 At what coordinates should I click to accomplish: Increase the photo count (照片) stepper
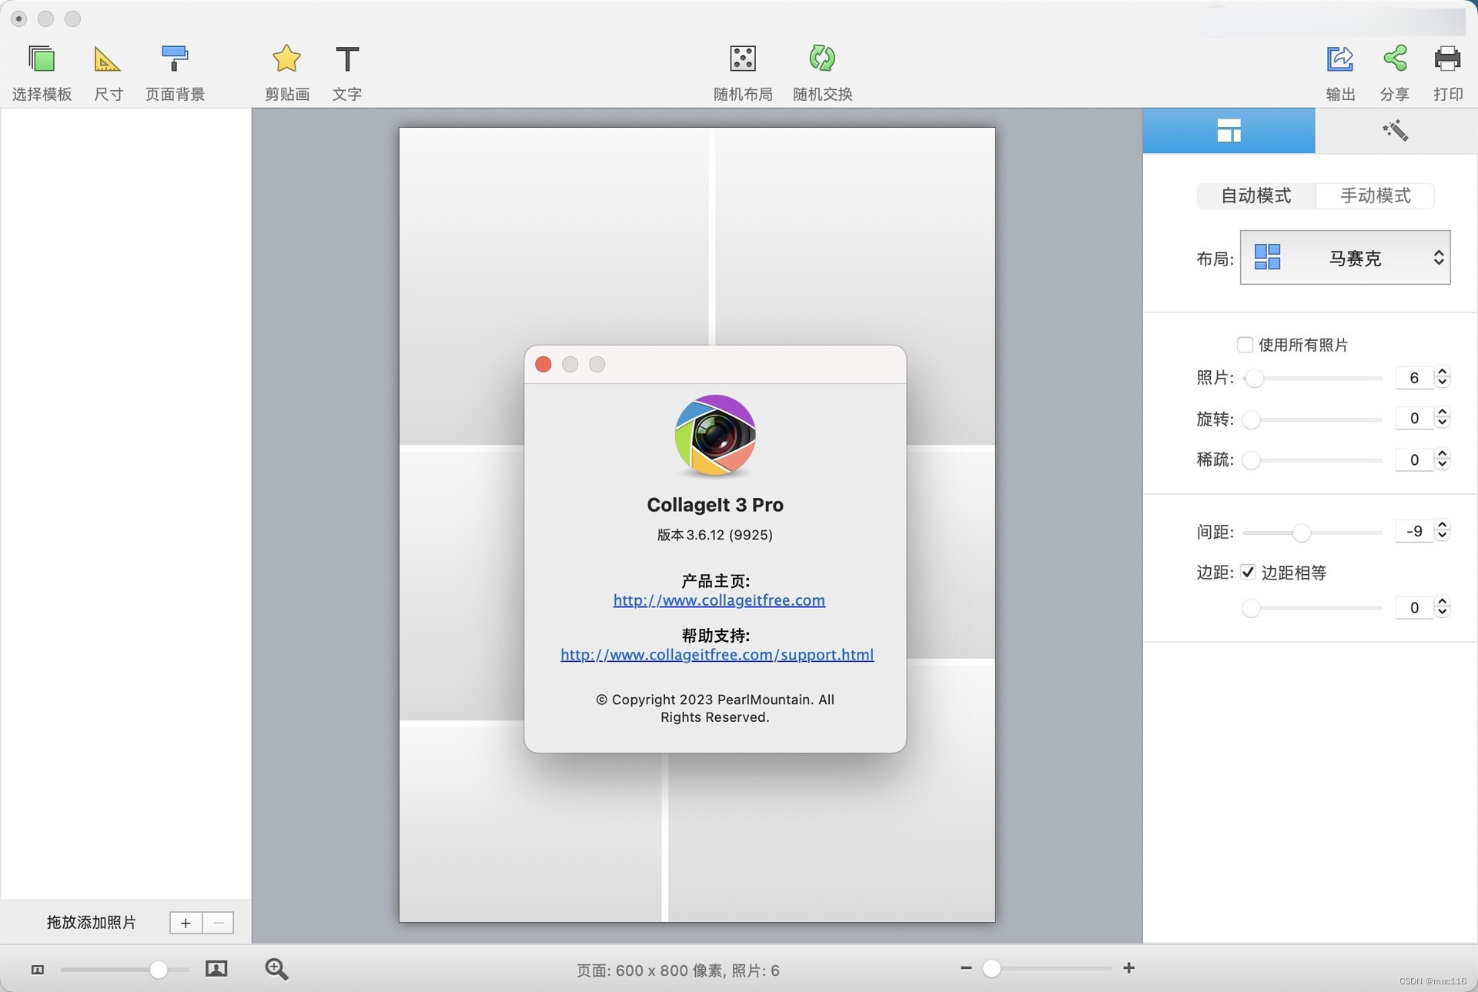(x=1443, y=372)
